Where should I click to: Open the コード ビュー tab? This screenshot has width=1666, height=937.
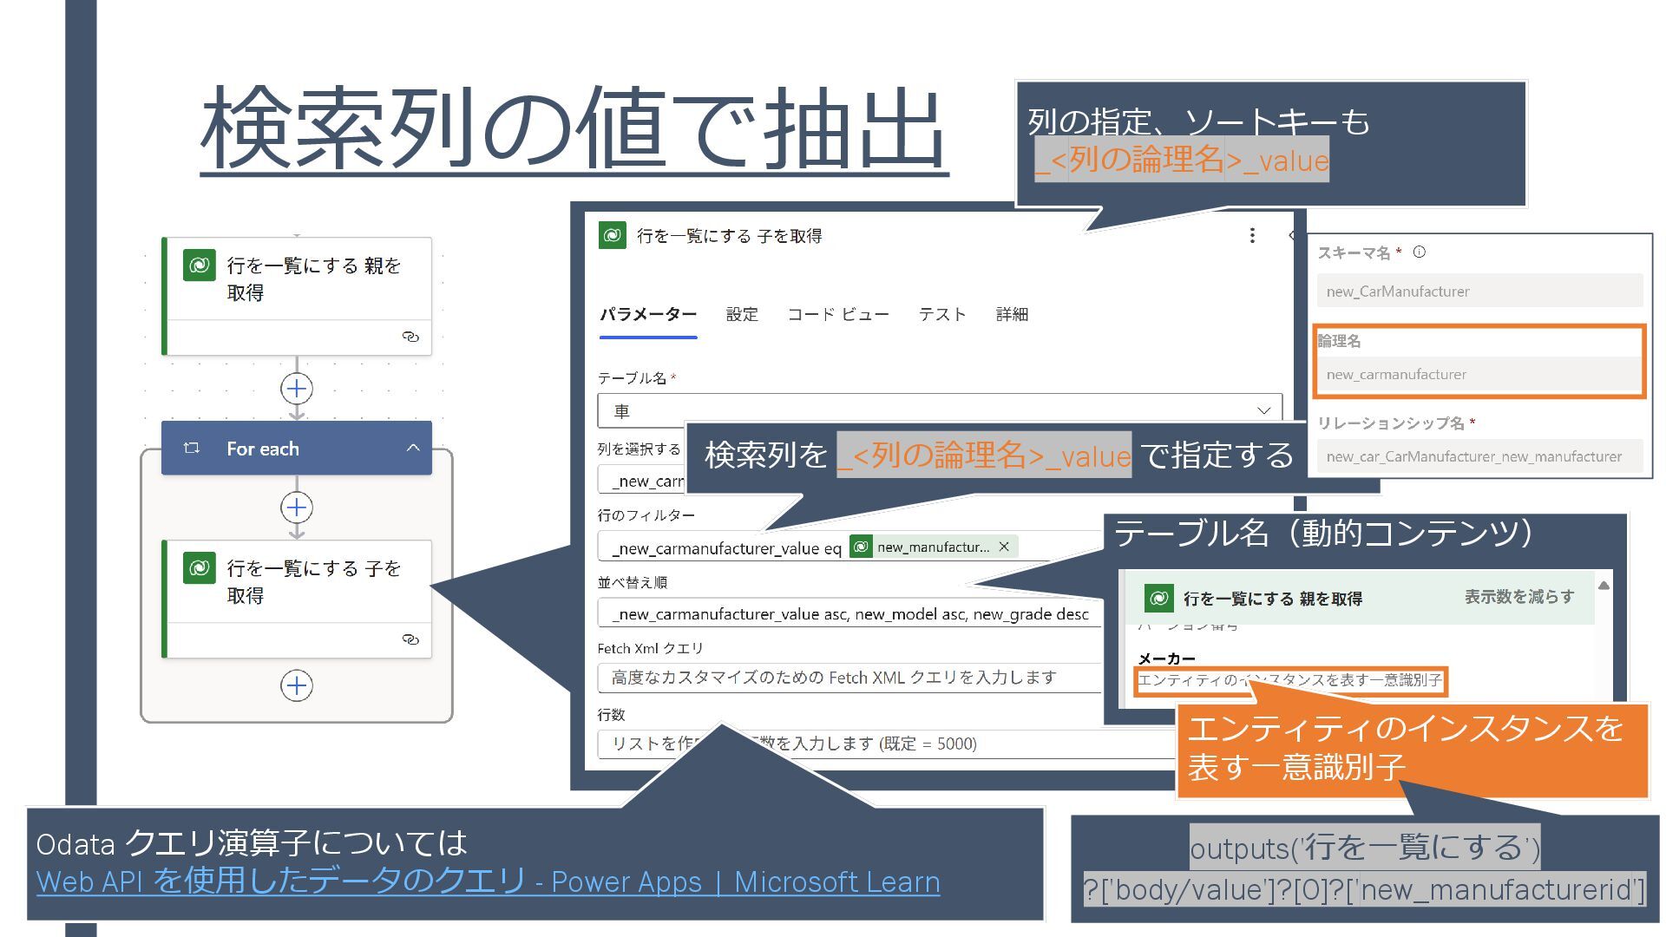click(x=837, y=314)
